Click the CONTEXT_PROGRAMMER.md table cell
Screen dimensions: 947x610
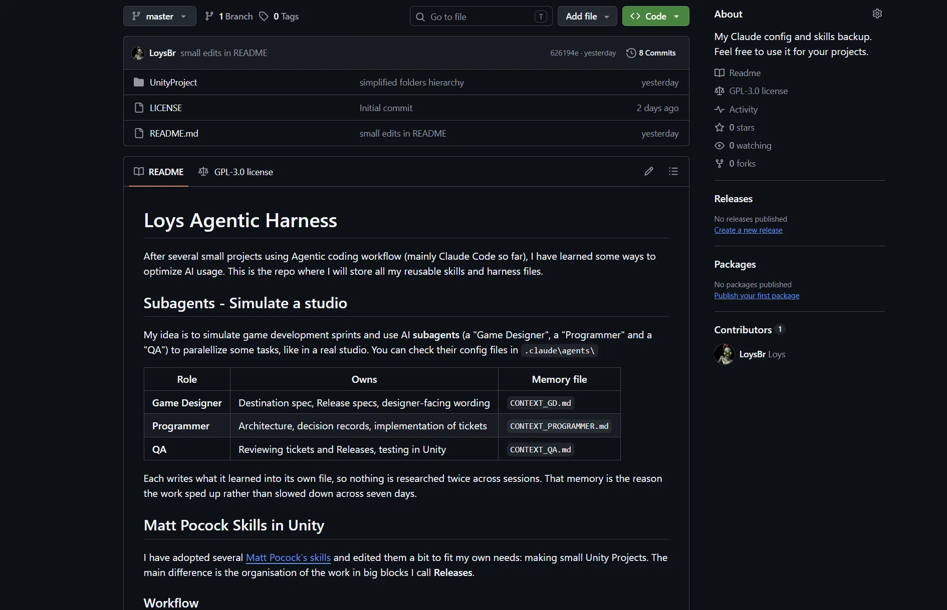(559, 426)
